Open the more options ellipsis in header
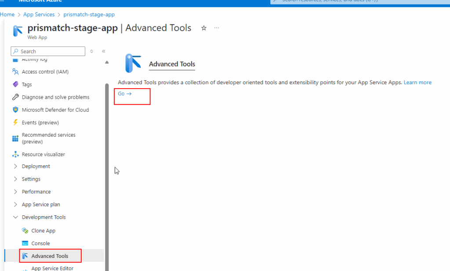 click(x=217, y=28)
